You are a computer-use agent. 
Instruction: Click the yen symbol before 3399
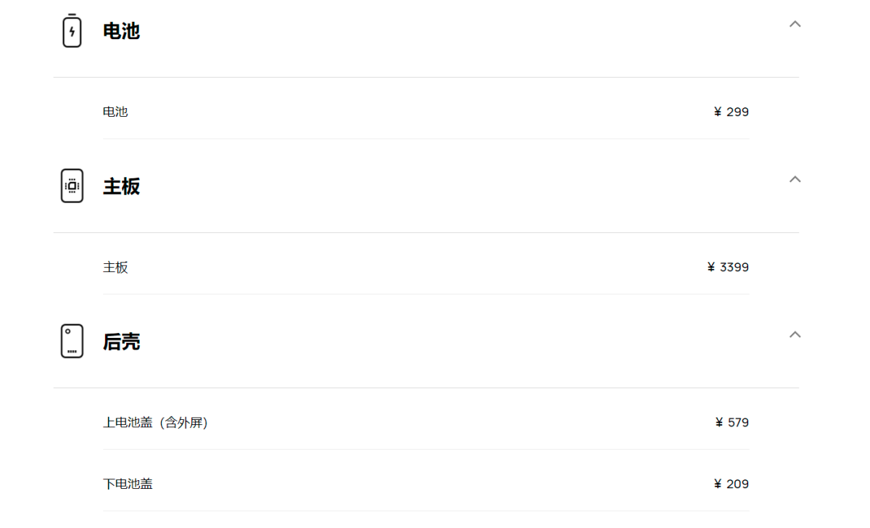pos(711,267)
